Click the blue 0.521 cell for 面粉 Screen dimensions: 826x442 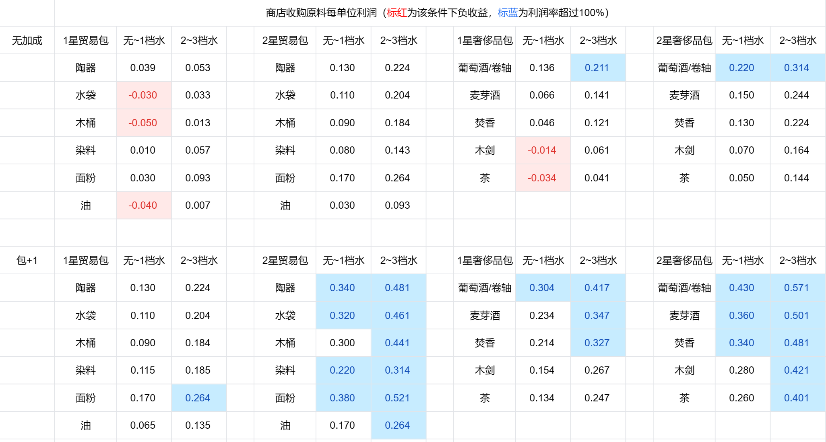[x=397, y=398]
